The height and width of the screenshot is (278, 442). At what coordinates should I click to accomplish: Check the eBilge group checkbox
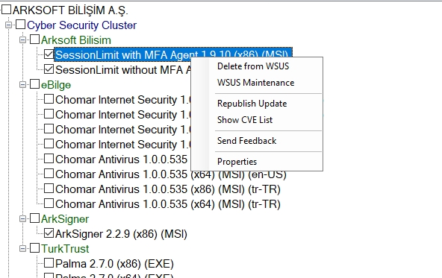coord(34,84)
